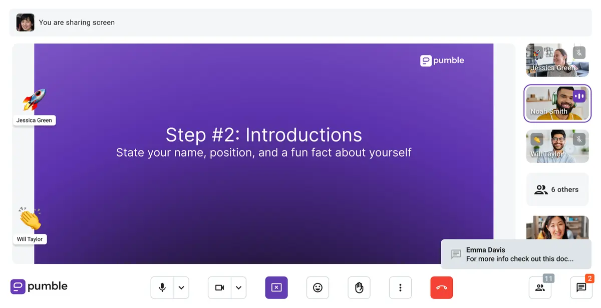Raise your hand
This screenshot has height=308, width=601.
pos(359,287)
